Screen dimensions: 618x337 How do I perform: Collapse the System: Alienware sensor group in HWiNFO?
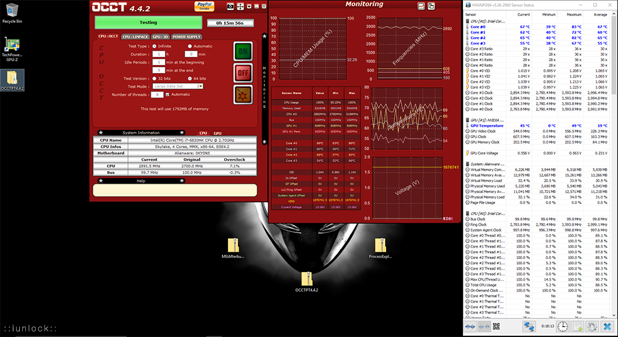click(467, 164)
